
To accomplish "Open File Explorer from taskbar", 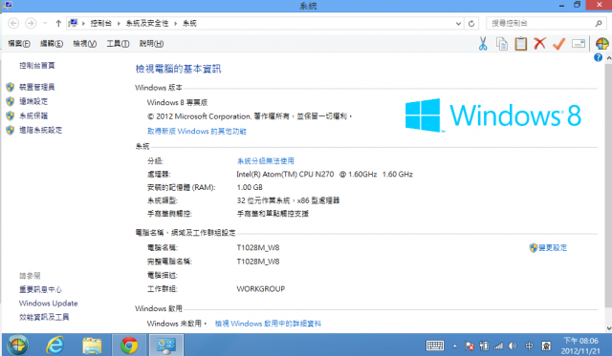I will click(x=92, y=346).
